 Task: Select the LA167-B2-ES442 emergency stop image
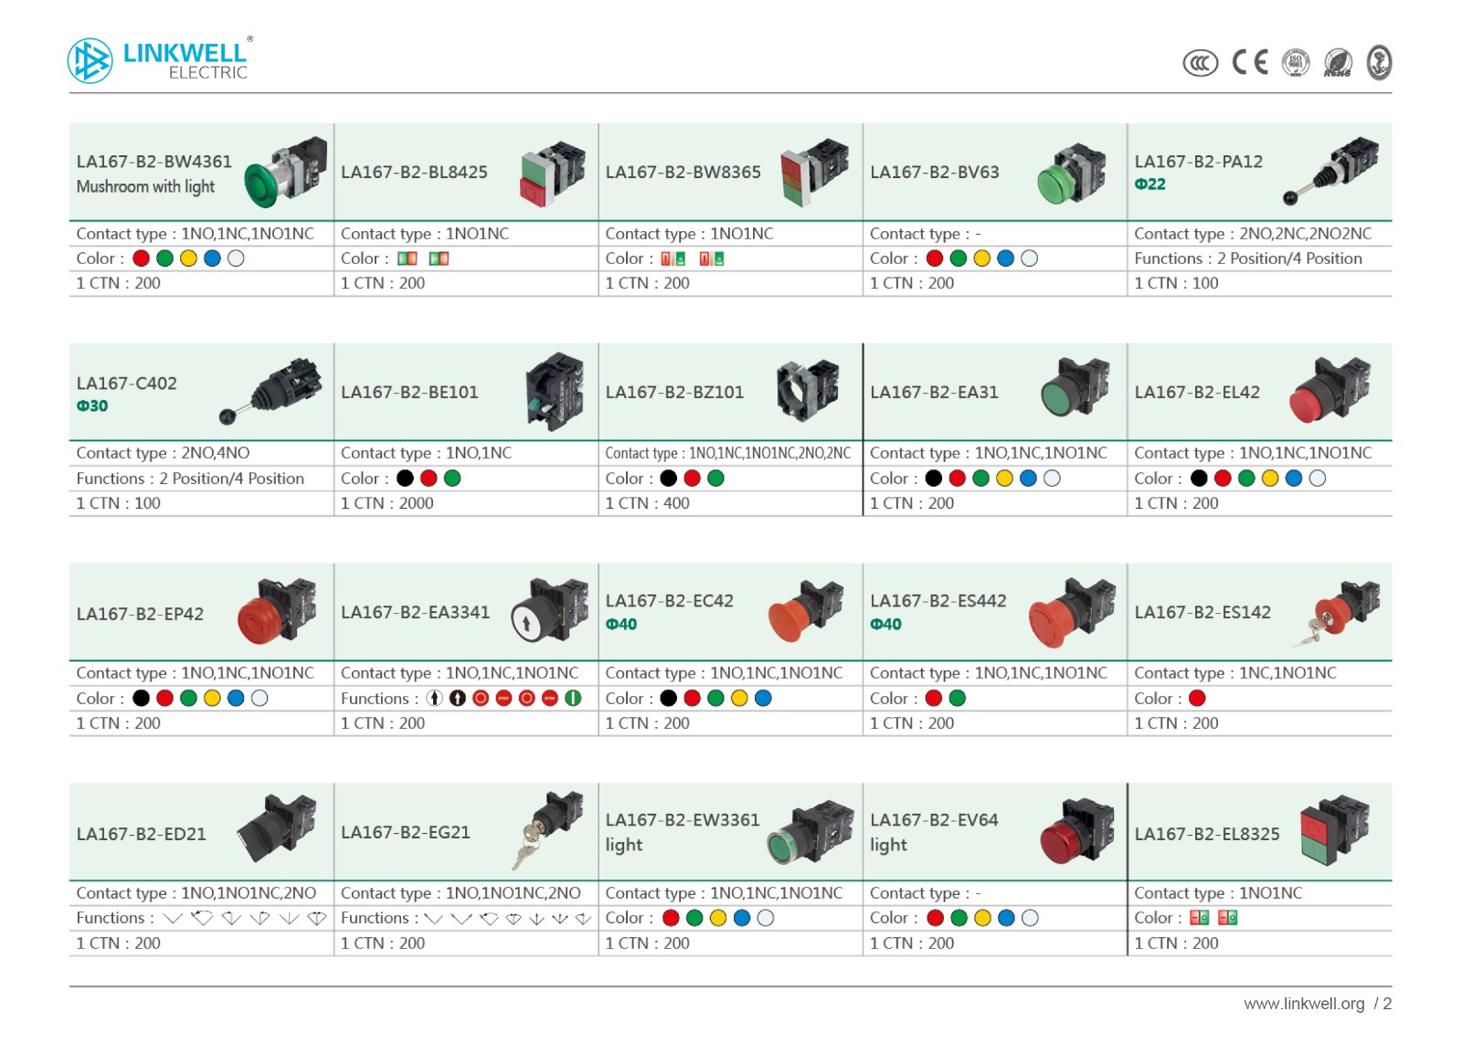click(x=1072, y=612)
